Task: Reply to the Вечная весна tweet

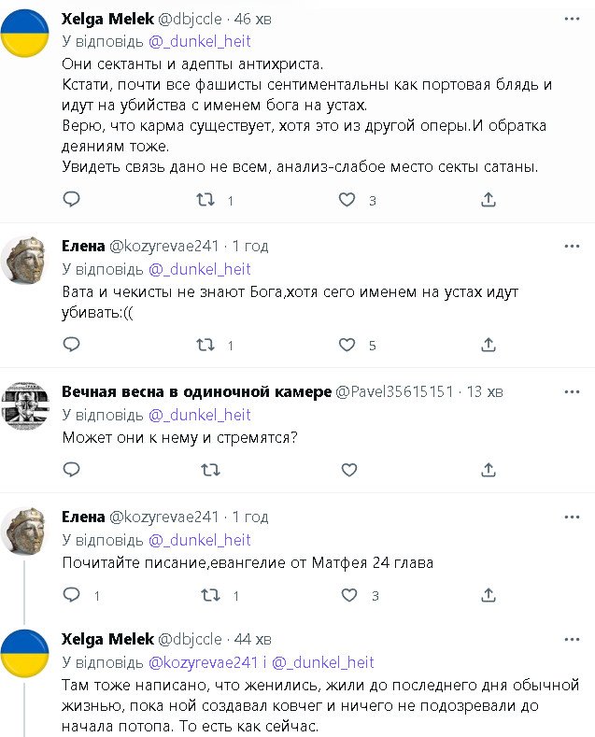Action: [72, 470]
